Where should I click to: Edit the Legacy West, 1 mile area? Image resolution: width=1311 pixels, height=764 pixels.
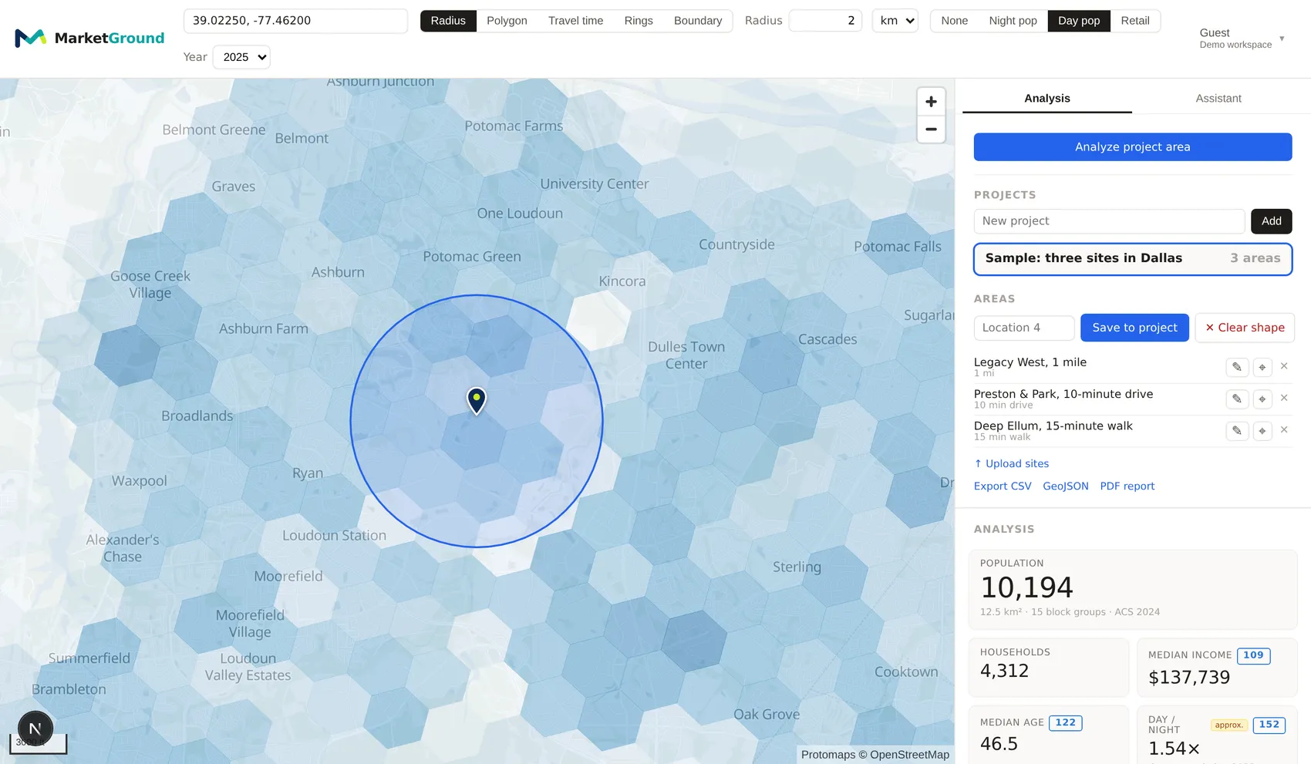(x=1237, y=367)
